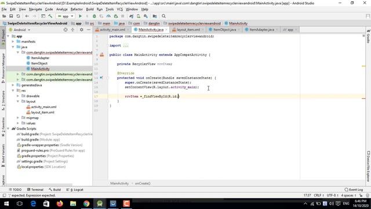Image resolution: width=371 pixels, height=209 pixels.
Task: Open Firefox from the Windows taskbar
Action: 60,204
